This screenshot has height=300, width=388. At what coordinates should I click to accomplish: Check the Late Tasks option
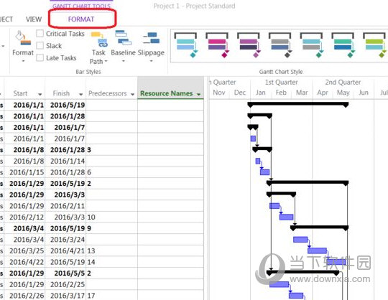40,57
